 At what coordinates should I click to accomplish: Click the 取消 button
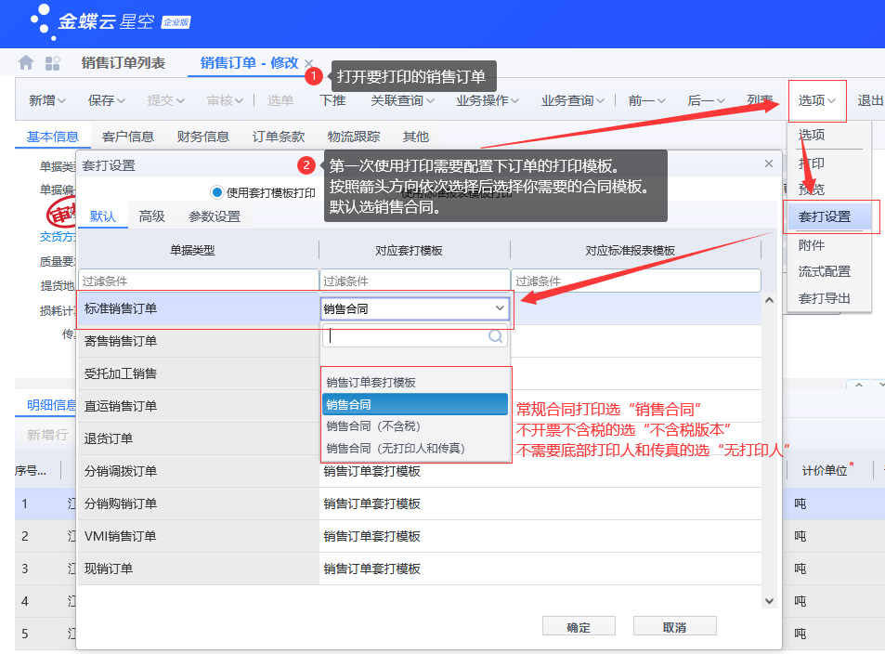(674, 627)
